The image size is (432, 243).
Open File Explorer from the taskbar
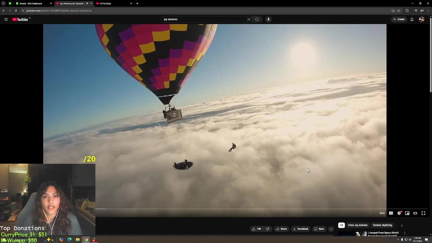coord(78,240)
